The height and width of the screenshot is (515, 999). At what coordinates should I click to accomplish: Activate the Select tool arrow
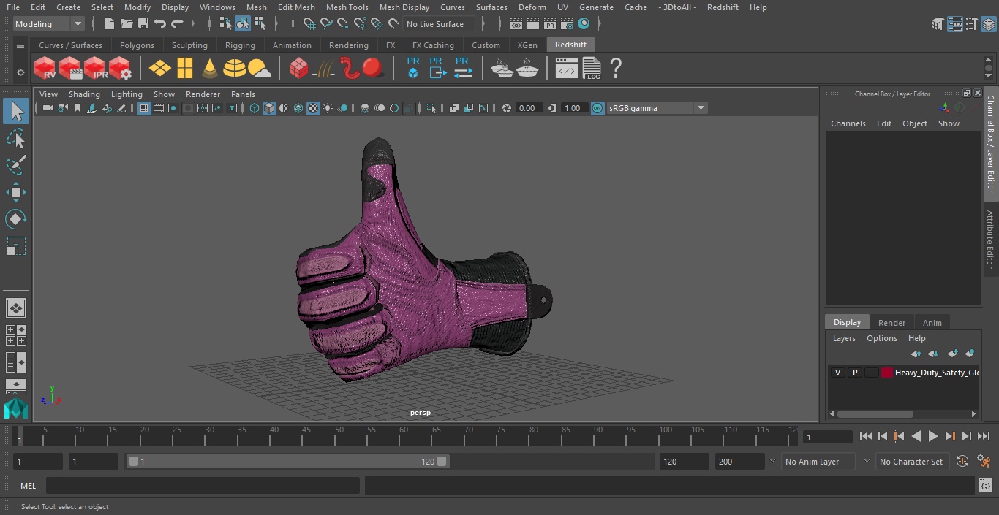[16, 111]
